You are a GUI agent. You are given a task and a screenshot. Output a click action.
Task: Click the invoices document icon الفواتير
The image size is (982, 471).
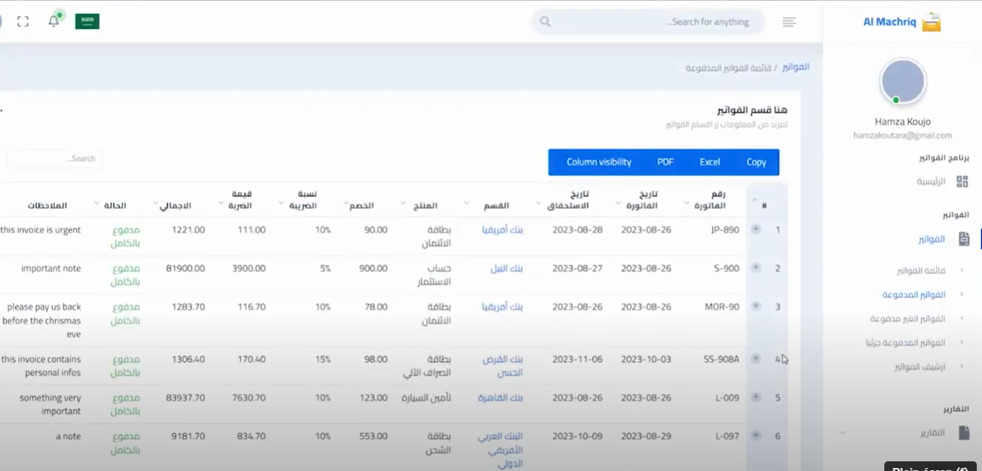point(964,239)
